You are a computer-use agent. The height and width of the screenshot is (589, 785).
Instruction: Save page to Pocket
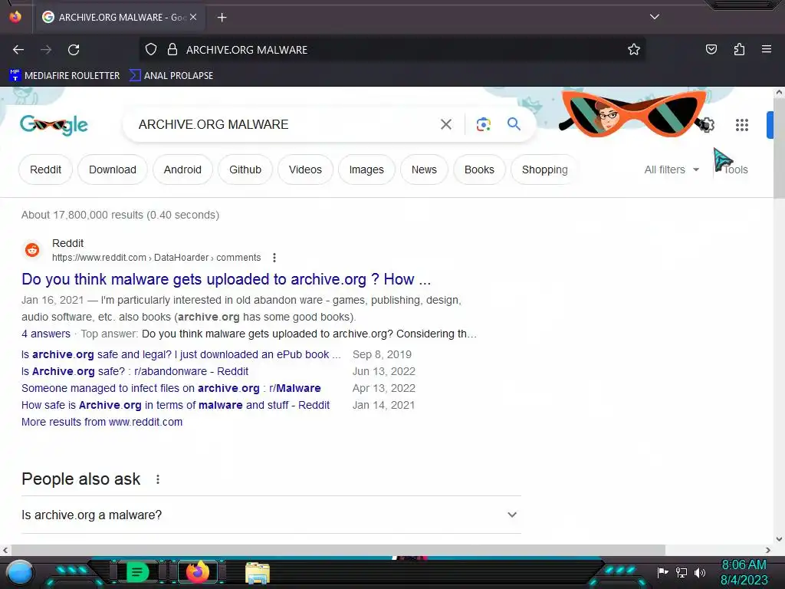point(711,50)
